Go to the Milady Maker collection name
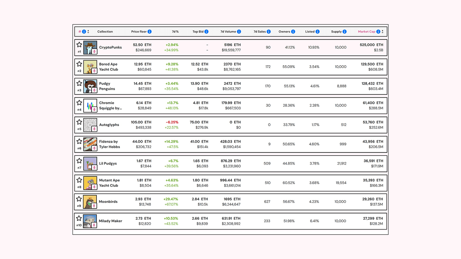Image resolution: width=461 pixels, height=259 pixels. point(110,221)
